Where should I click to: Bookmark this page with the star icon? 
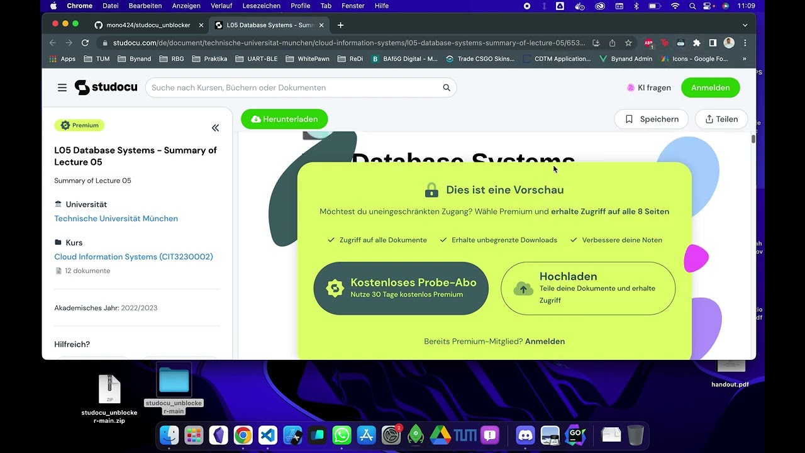pos(628,43)
